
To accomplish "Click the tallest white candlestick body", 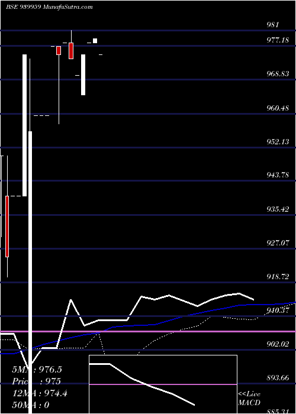I will pyautogui.click(x=30, y=272).
